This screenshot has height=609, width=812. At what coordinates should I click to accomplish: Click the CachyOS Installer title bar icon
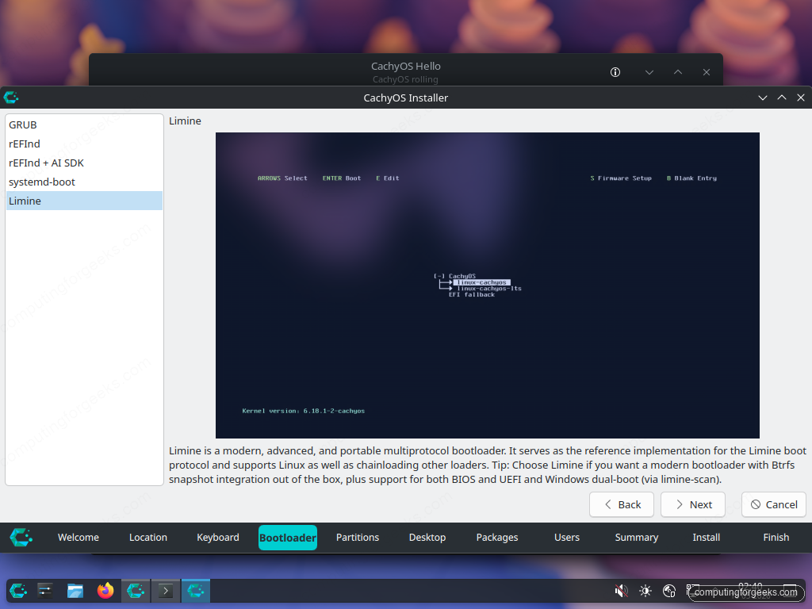pyautogui.click(x=11, y=98)
